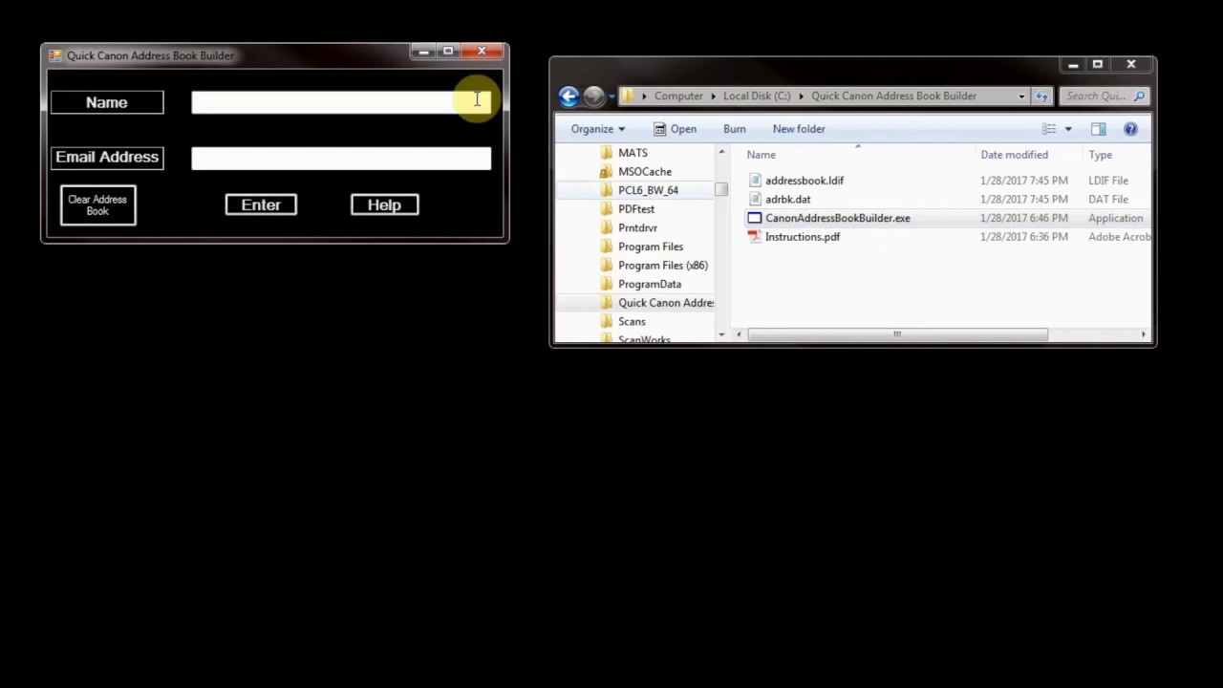Click the folder tree scroll down arrow
Viewport: 1223px width, 688px height.
pyautogui.click(x=721, y=334)
